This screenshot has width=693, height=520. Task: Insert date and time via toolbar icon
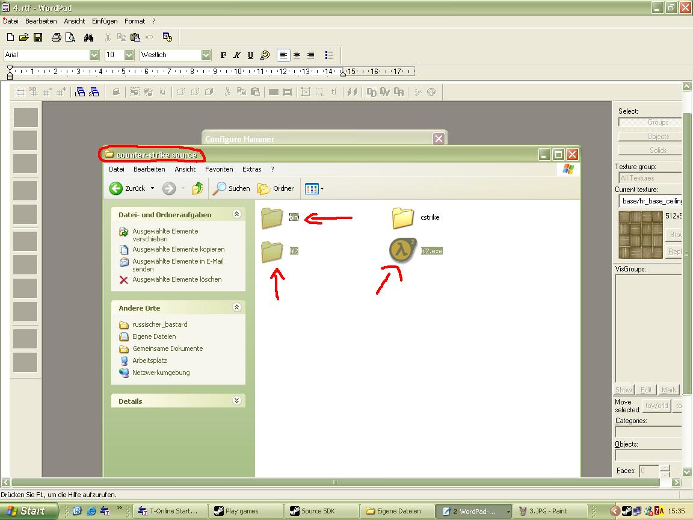(167, 37)
